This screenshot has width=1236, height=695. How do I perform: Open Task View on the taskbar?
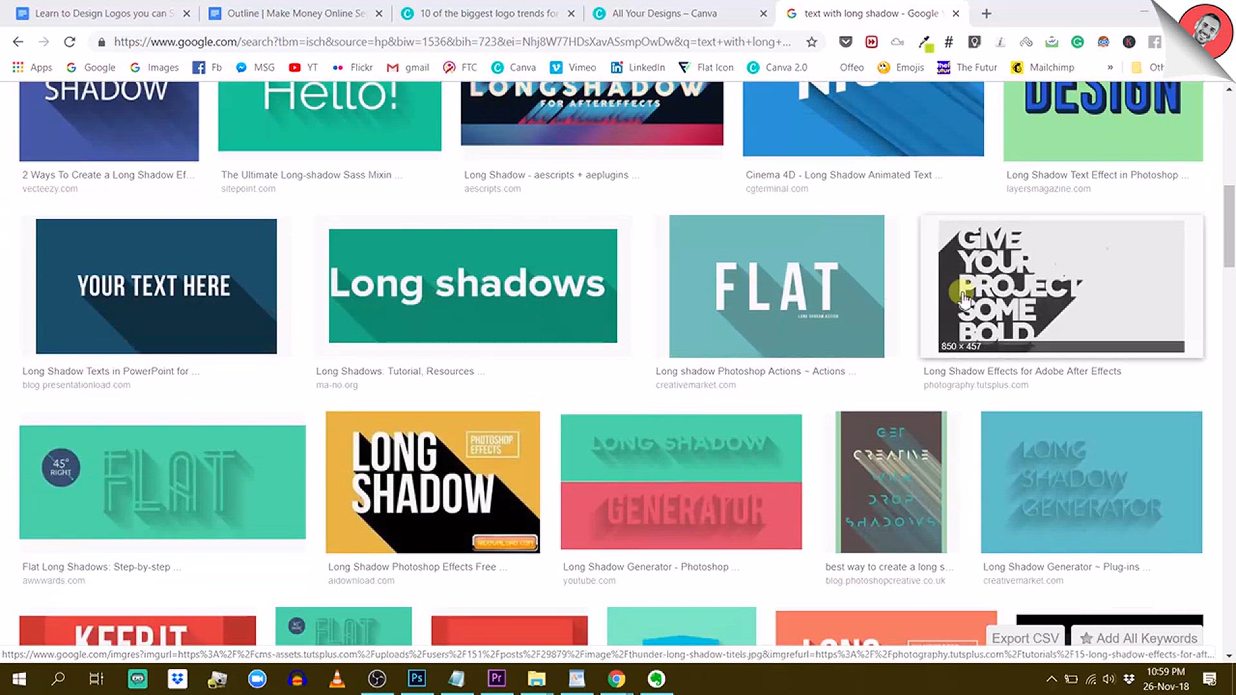[97, 679]
